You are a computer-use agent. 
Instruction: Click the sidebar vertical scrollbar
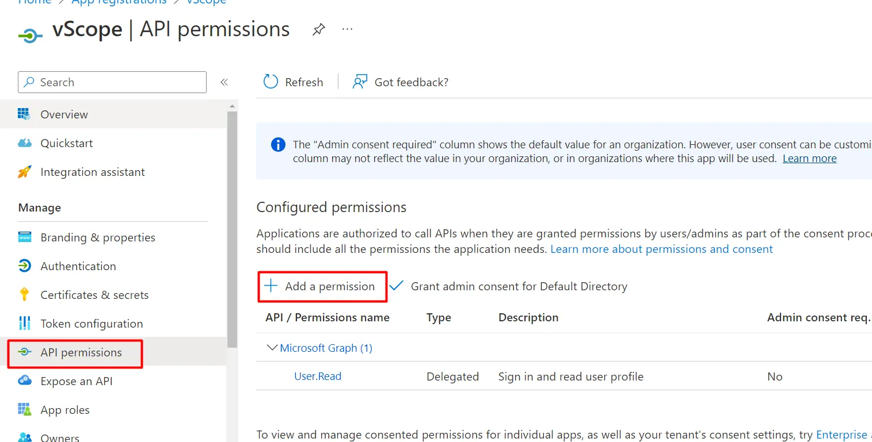pos(232,230)
